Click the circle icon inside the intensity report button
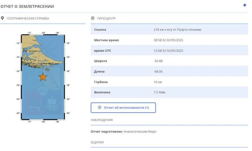252x151 pixels. 99,107
